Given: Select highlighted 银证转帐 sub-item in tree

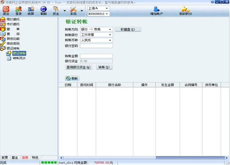Looking at the screenshot, I should point(19,53).
